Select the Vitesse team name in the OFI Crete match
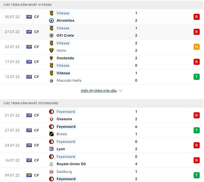This screenshot has width=204, height=182. click(63, 28)
